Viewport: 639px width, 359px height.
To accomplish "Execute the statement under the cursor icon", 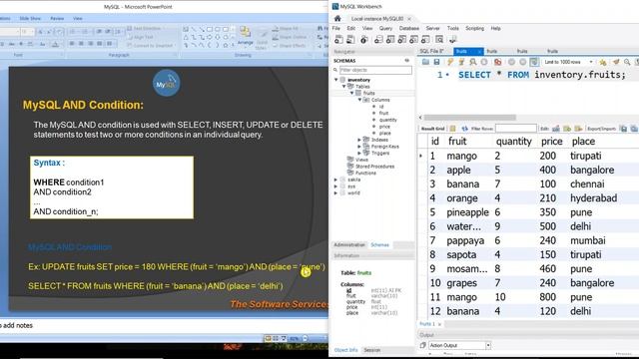I will [x=461, y=62].
